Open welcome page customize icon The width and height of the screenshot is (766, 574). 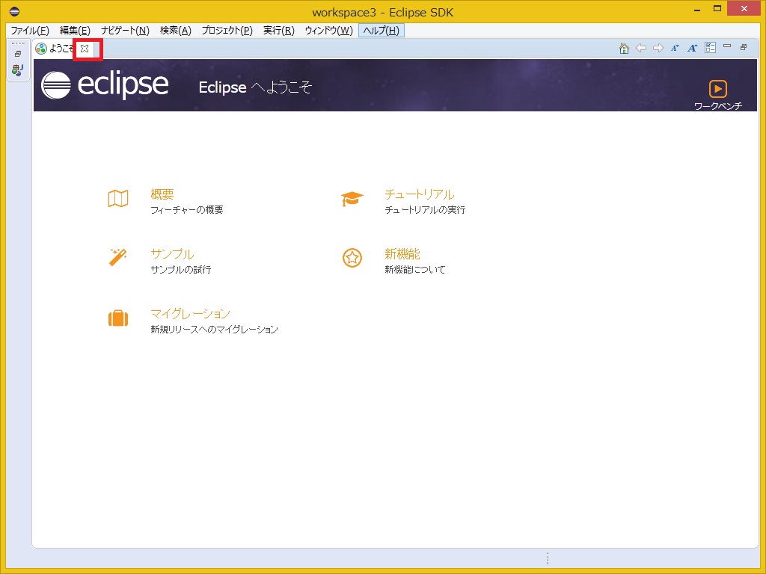click(711, 48)
